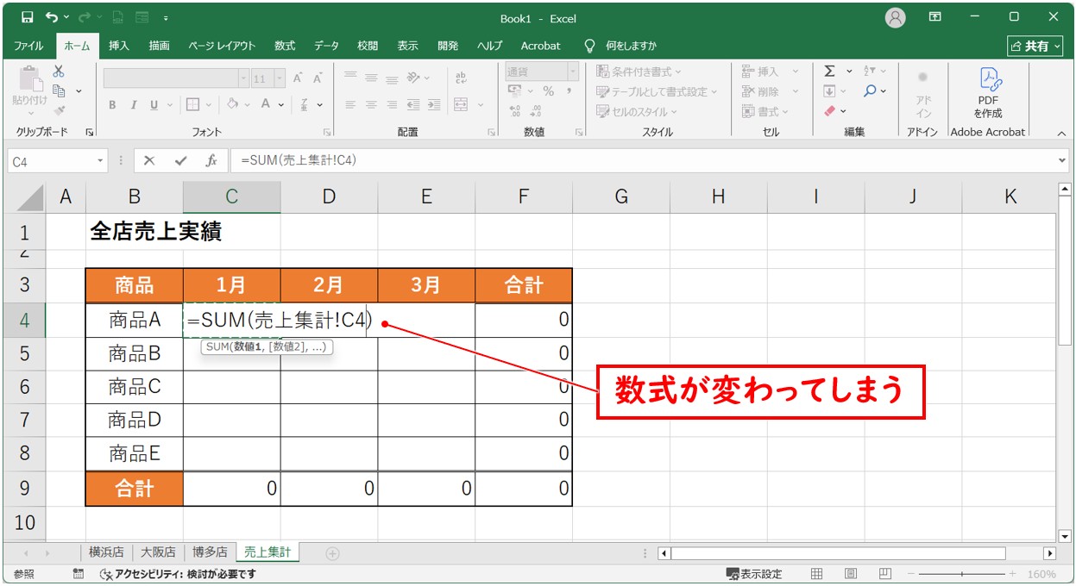Click the Save icon in title bar
Screen dimensions: 1076x586
(27, 17)
